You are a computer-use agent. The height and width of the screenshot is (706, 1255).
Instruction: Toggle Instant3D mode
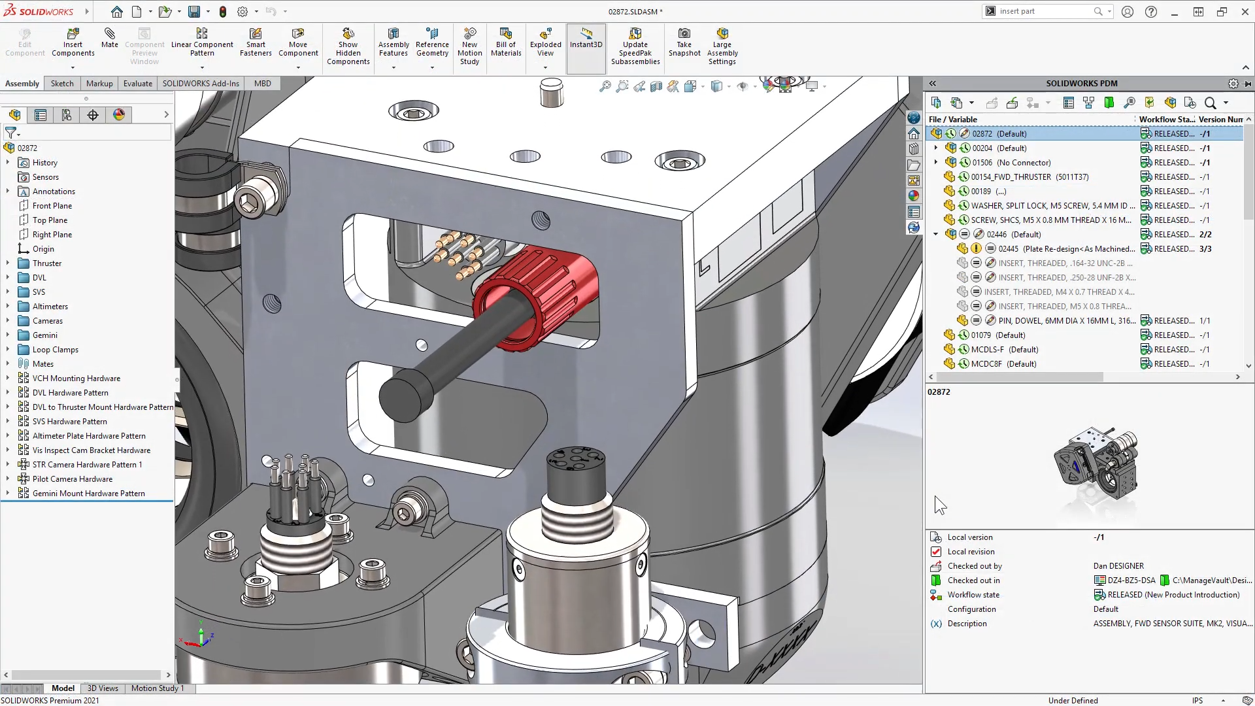tap(586, 38)
